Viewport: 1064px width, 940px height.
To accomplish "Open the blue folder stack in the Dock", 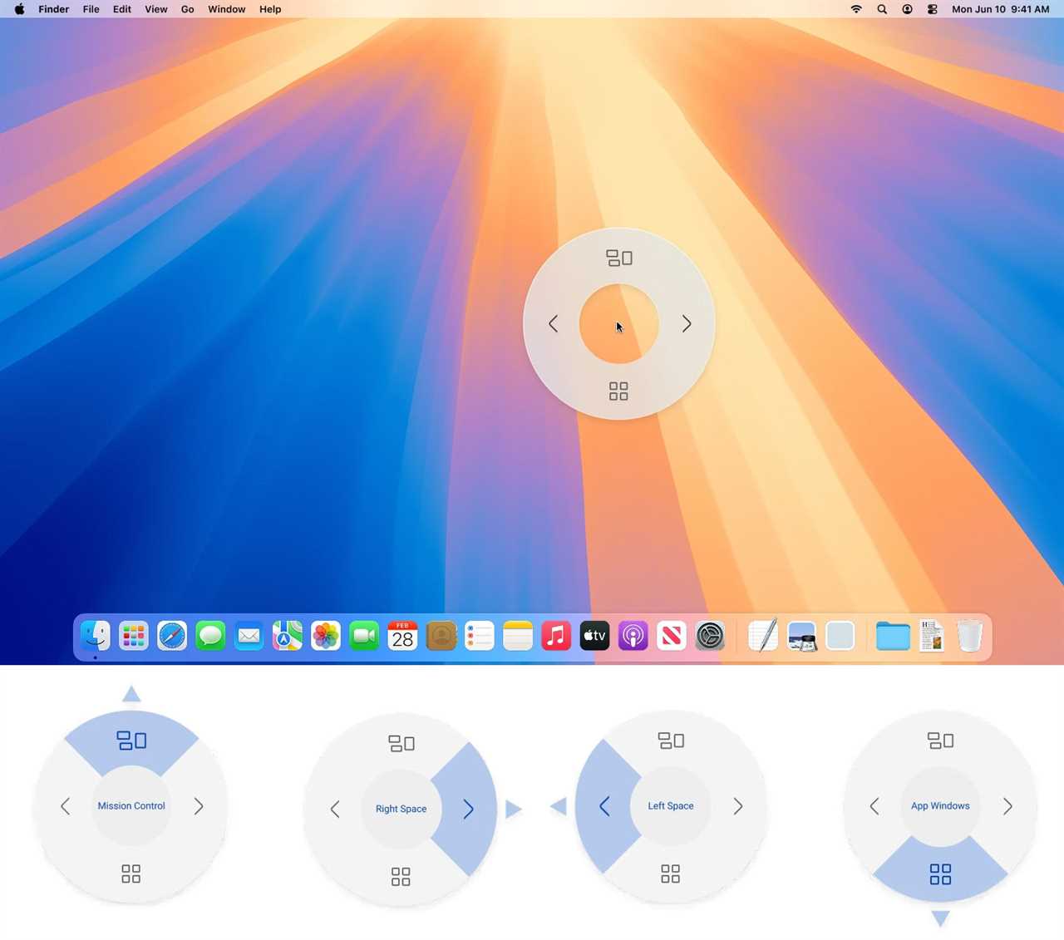I will point(893,637).
